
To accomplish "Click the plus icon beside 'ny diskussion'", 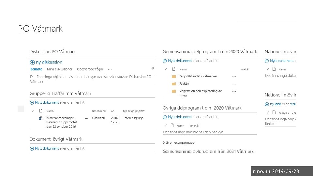I will click(x=32, y=63).
